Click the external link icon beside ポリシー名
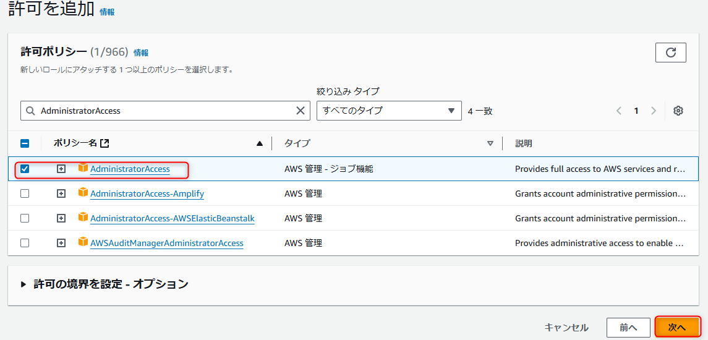708x340 pixels. tap(104, 143)
